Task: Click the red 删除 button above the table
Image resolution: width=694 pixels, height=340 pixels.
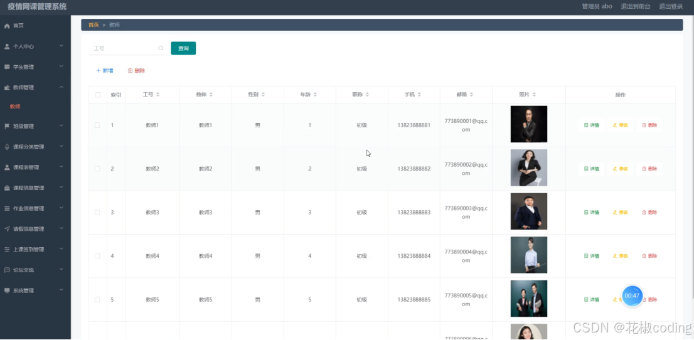Action: pyautogui.click(x=136, y=71)
